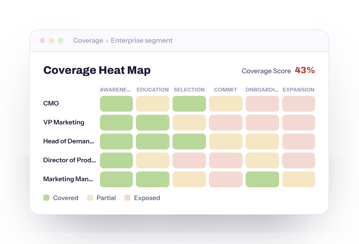Click the CMO Commit cell
Screen dimensions: 359x244
(226, 104)
